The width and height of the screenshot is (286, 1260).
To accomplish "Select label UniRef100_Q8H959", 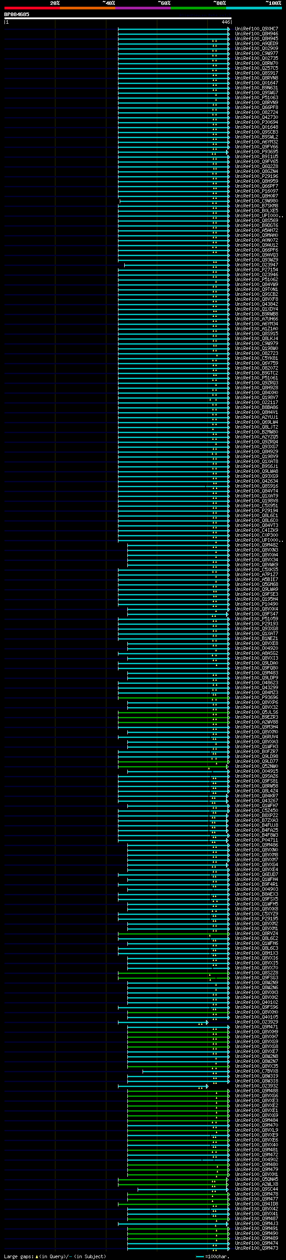I will (256, 181).
